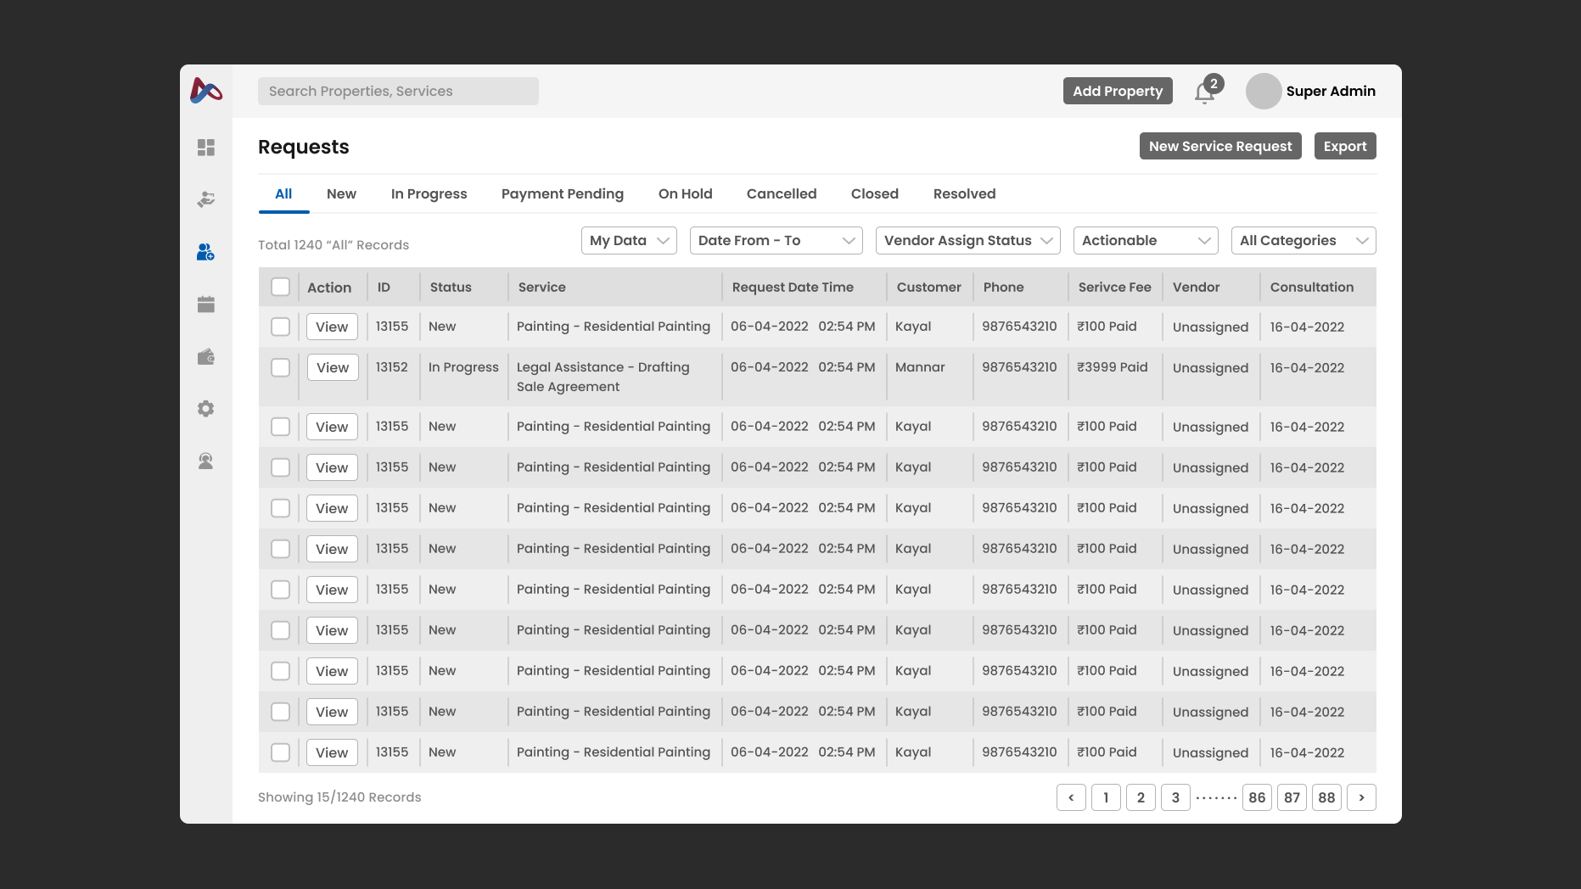
Task: Switch to the Payment Pending tab
Action: (562, 193)
